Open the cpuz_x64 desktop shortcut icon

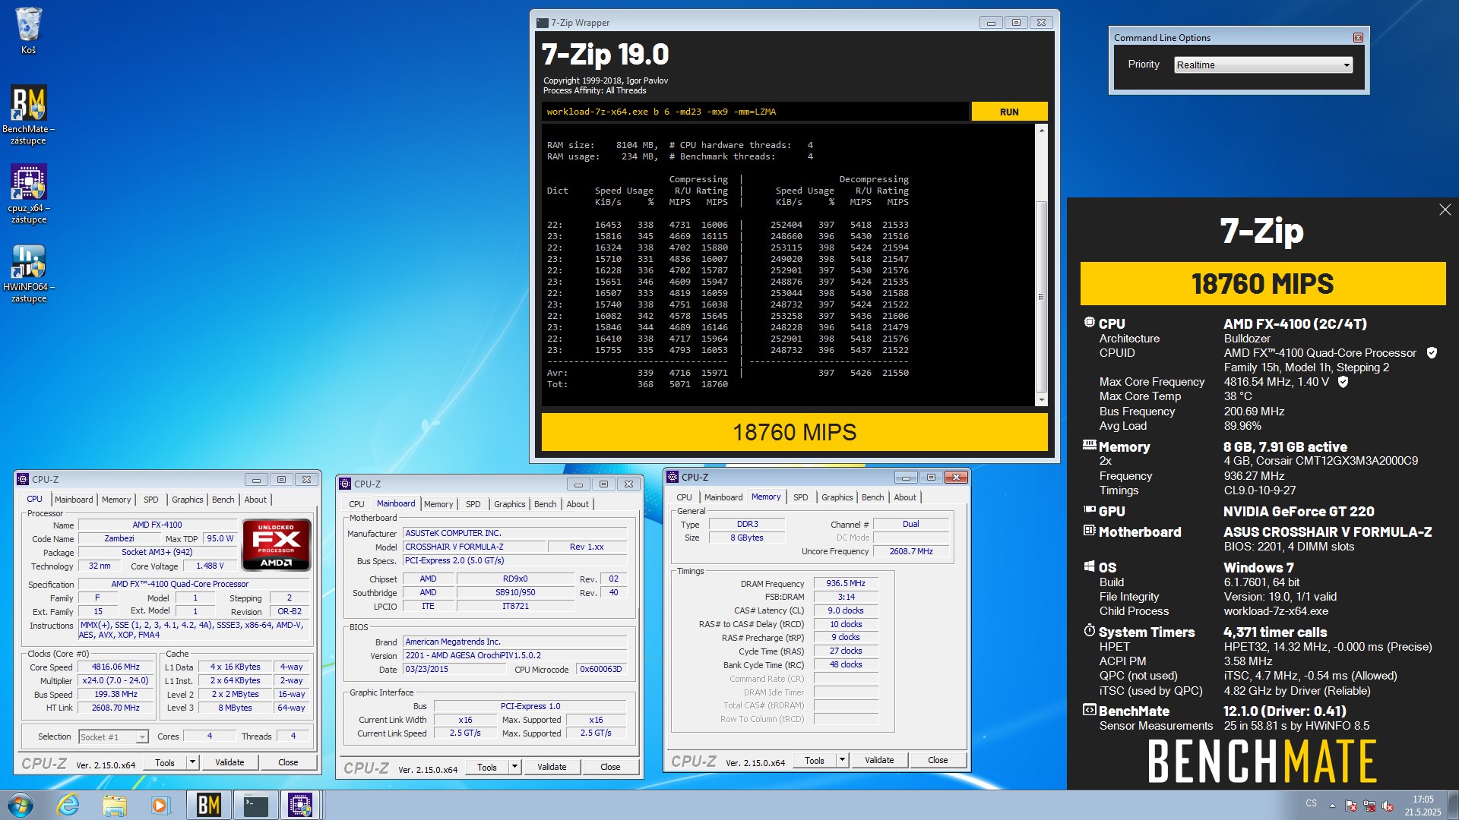click(x=28, y=194)
